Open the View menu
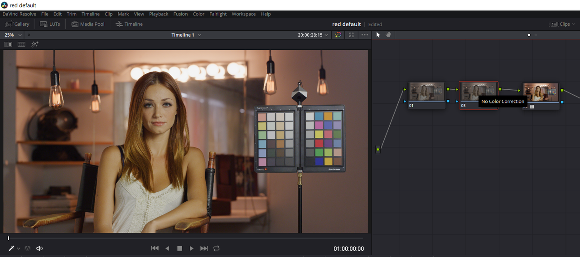 pos(139,14)
